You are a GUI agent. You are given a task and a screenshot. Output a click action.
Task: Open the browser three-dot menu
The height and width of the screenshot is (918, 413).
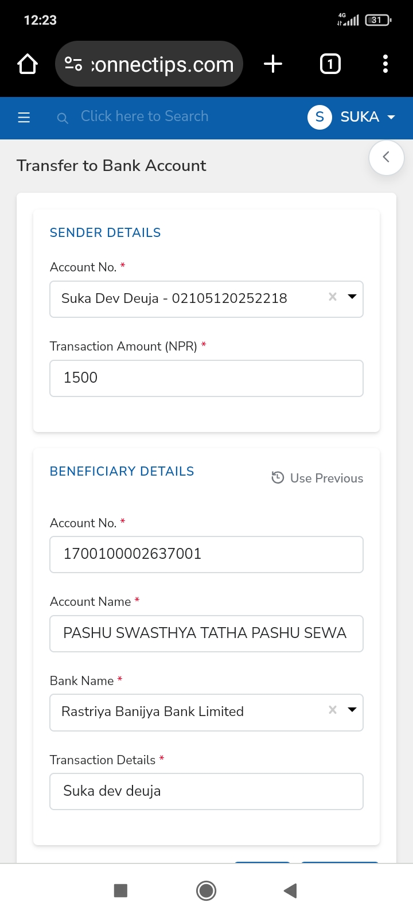(385, 64)
